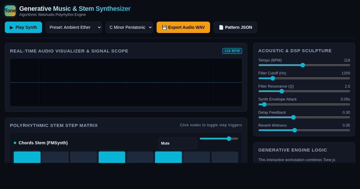Adjust the Synth Envelope Attack slider
The width and height of the screenshot is (360, 189).
[x=304, y=104]
